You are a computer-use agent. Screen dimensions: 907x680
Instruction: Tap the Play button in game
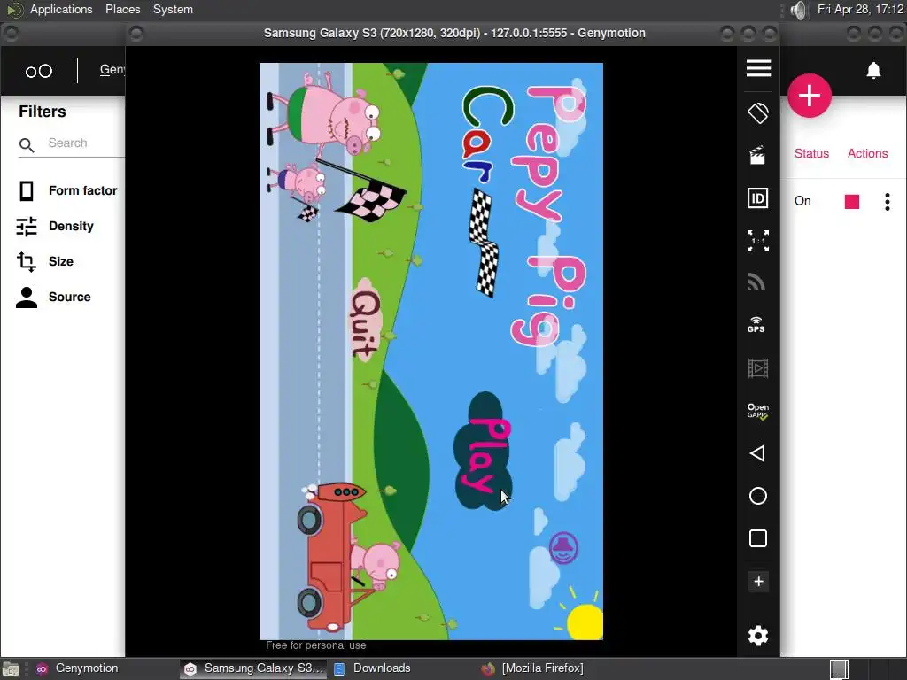click(x=485, y=451)
